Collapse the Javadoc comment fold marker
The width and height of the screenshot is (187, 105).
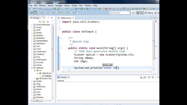(61, 38)
